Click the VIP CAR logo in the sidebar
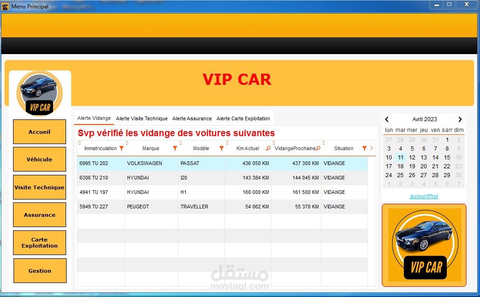This screenshot has width=480, height=297. click(x=40, y=92)
